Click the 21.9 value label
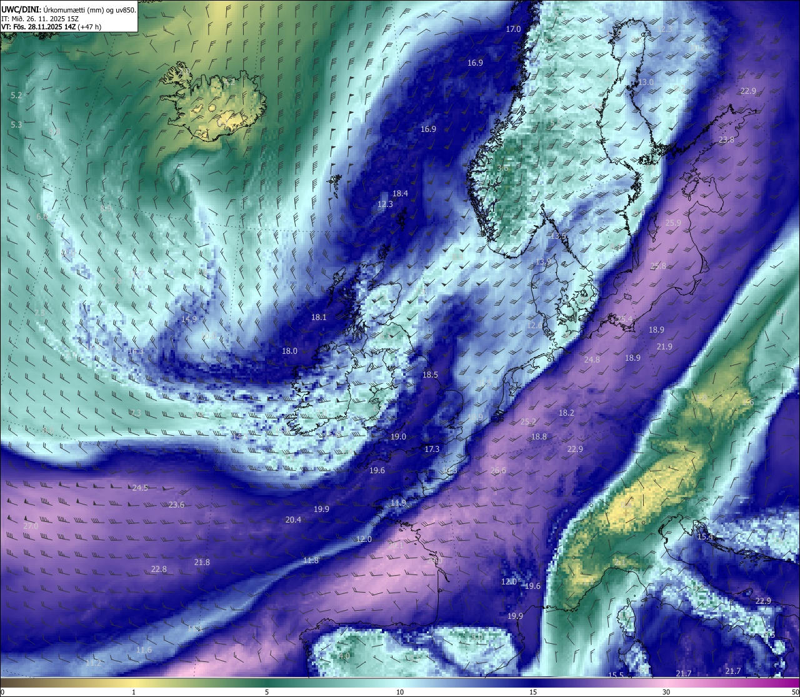The image size is (800, 697). [x=664, y=346]
